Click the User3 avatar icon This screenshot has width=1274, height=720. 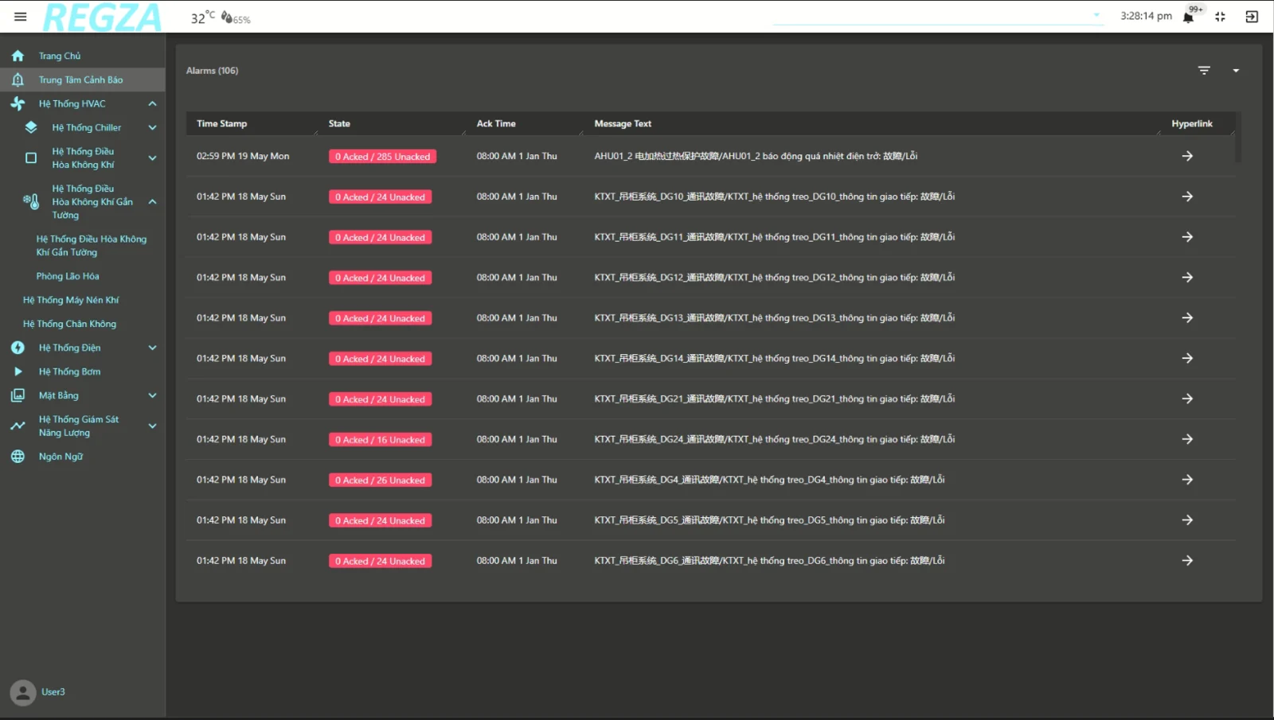pos(23,692)
